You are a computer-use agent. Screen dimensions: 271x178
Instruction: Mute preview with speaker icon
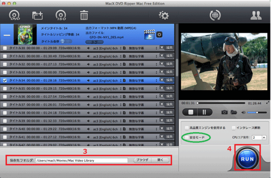[x=243, y=113]
